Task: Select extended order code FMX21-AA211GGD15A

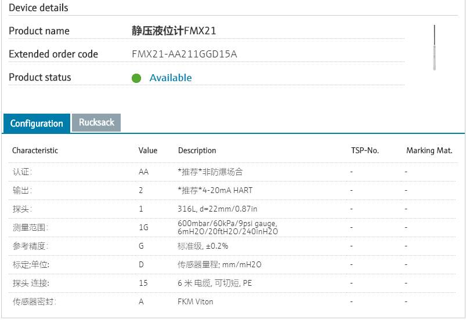Action: [x=185, y=54]
